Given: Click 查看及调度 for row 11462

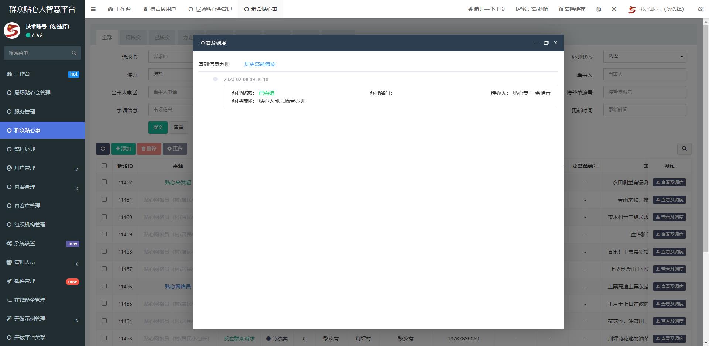Looking at the screenshot, I should click(x=669, y=182).
